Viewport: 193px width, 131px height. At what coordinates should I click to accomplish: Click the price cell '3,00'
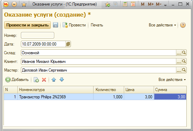point(139,97)
